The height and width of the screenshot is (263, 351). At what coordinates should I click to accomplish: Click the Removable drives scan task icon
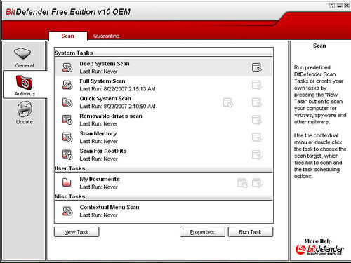[x=67, y=120]
